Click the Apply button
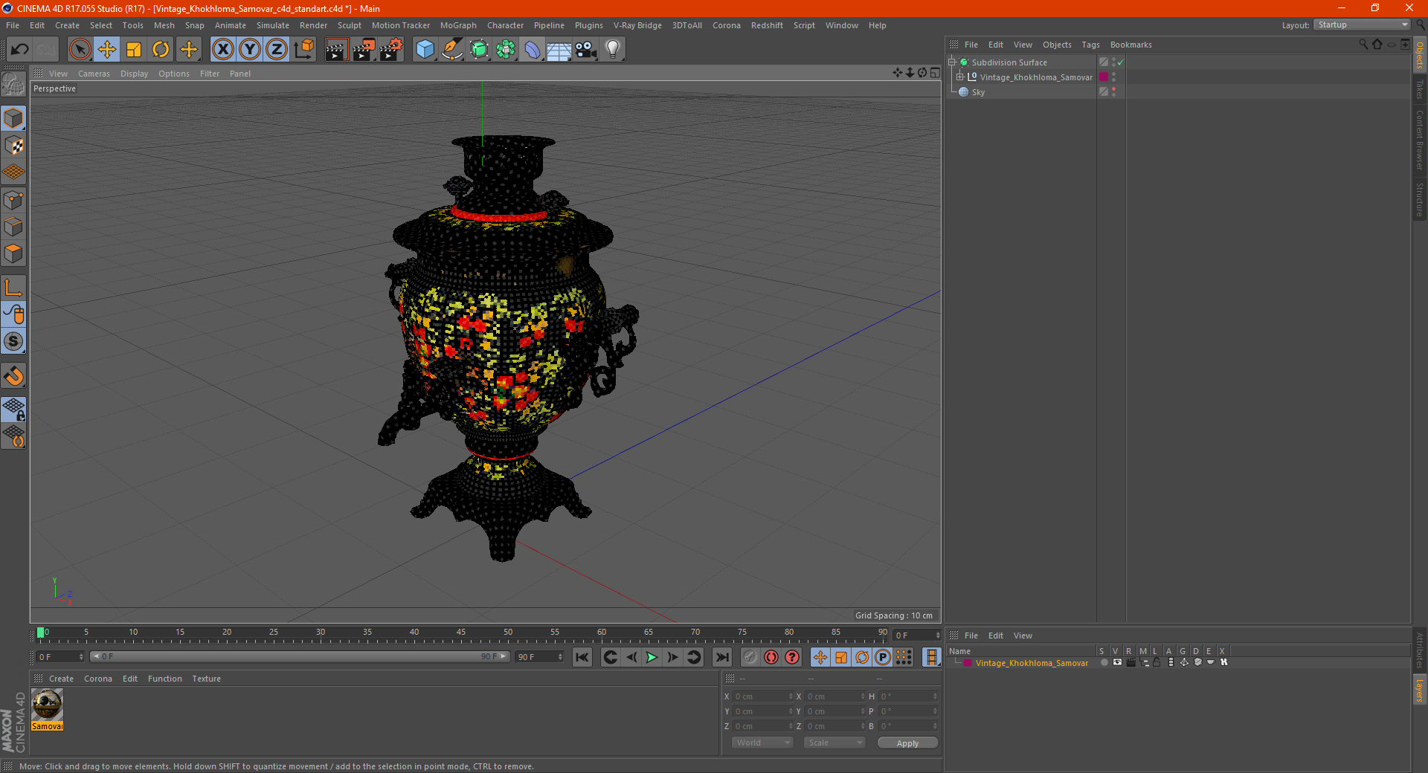The image size is (1428, 773). coord(907,743)
